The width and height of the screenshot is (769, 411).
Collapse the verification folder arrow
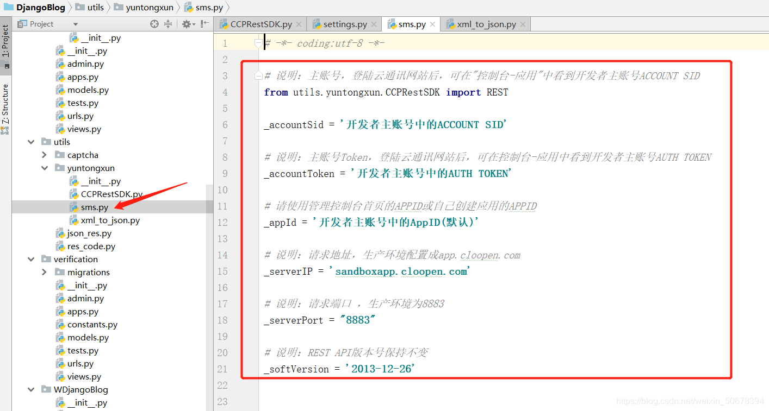pos(31,259)
